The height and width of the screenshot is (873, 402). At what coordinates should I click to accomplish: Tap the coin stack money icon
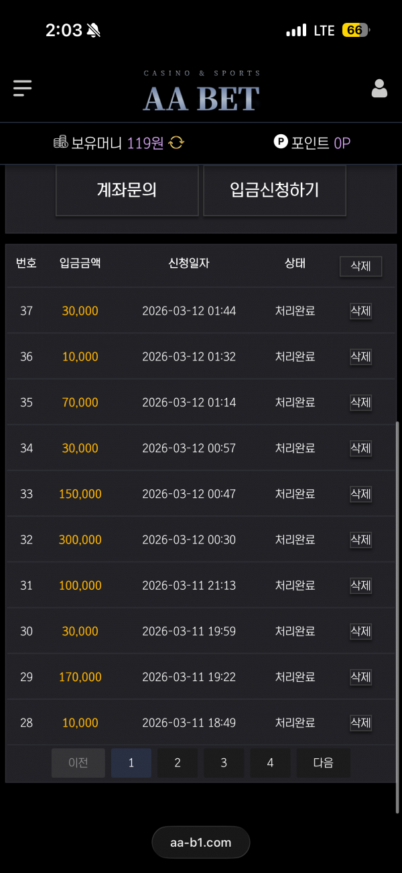pyautogui.click(x=61, y=142)
